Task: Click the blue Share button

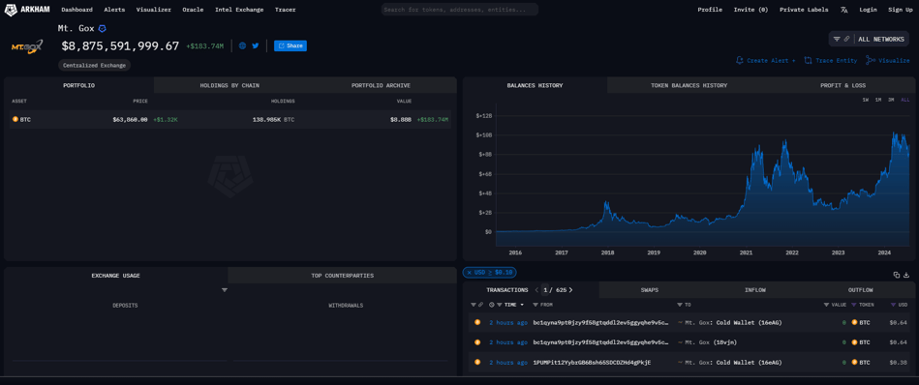Action: tap(291, 45)
